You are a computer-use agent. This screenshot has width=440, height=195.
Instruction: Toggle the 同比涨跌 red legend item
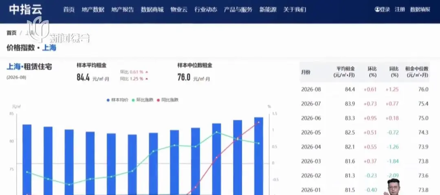[167, 100]
